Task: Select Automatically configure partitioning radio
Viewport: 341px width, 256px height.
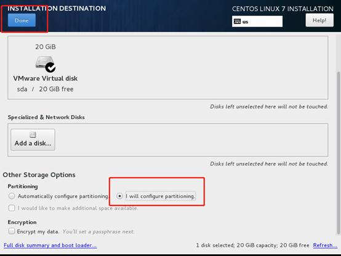Action: click(12, 196)
